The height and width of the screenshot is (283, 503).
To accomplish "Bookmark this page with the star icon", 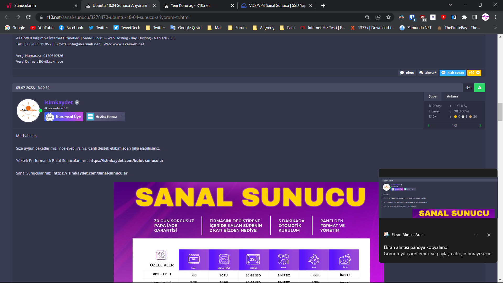I will tap(388, 17).
